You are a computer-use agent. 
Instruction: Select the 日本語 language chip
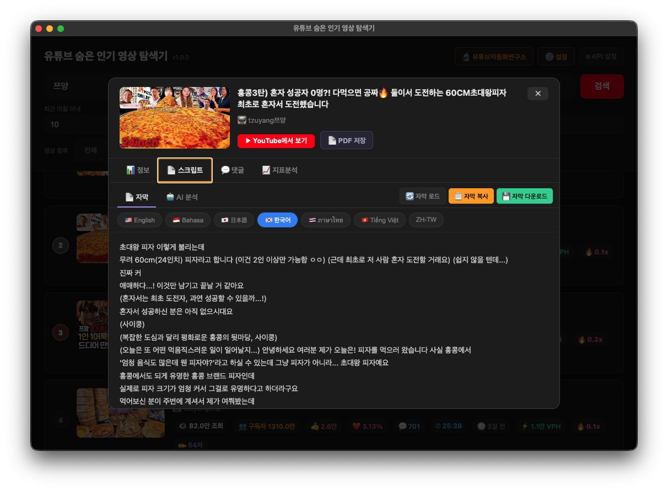tap(234, 220)
